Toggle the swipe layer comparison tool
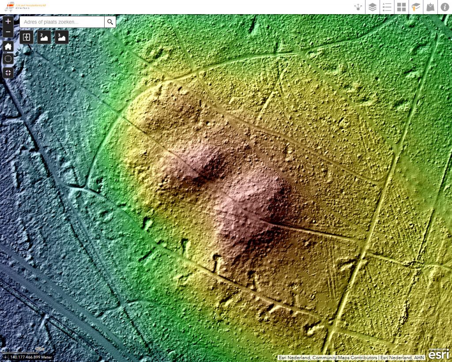The height and width of the screenshot is (362, 452). coord(26,37)
